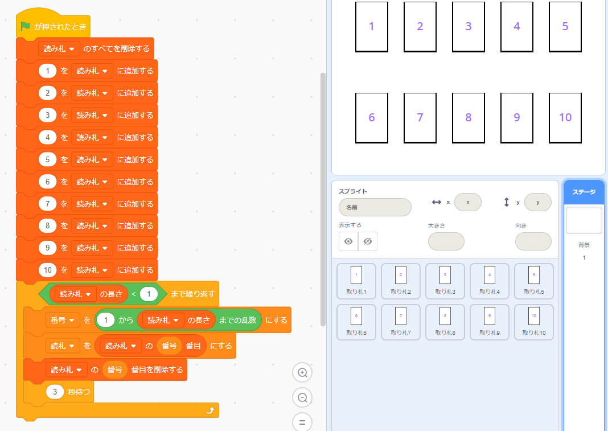Click the zoom out magnifier icon

(x=303, y=397)
